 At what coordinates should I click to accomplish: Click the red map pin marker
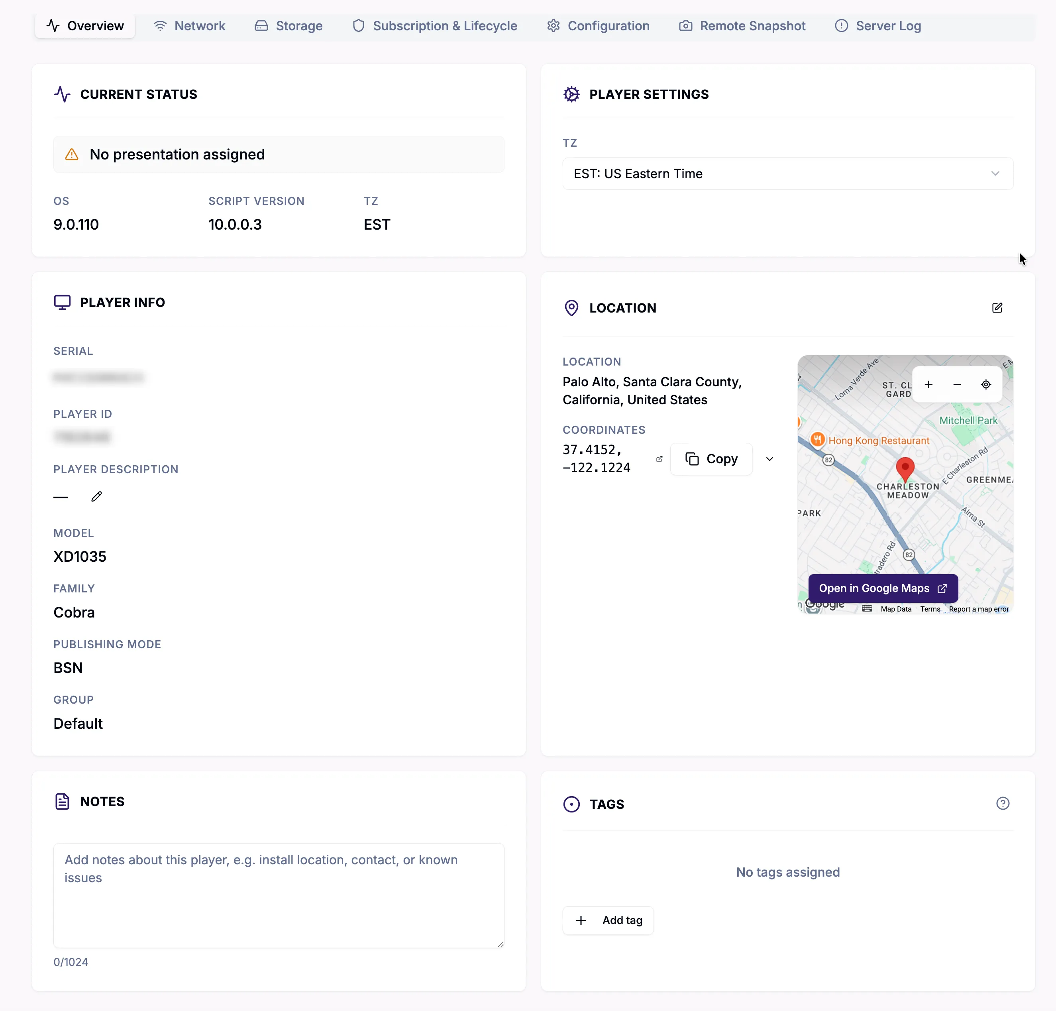(905, 469)
